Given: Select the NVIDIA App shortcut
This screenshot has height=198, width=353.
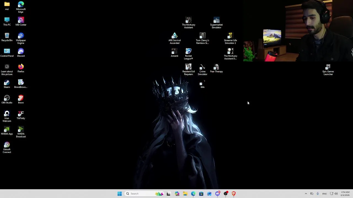Looking at the screenshot, I should click(x=7, y=131).
